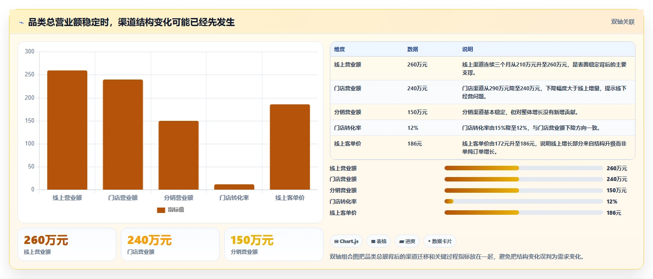The image size is (653, 279).
Task: Click the 12% value in table
Action: point(413,128)
